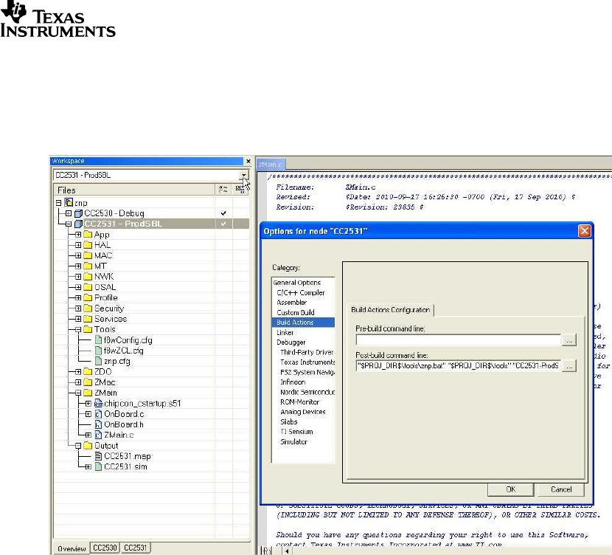Viewport: 612px width, 555px height.
Task: Expand the ZMac folder
Action: pyautogui.click(x=78, y=382)
